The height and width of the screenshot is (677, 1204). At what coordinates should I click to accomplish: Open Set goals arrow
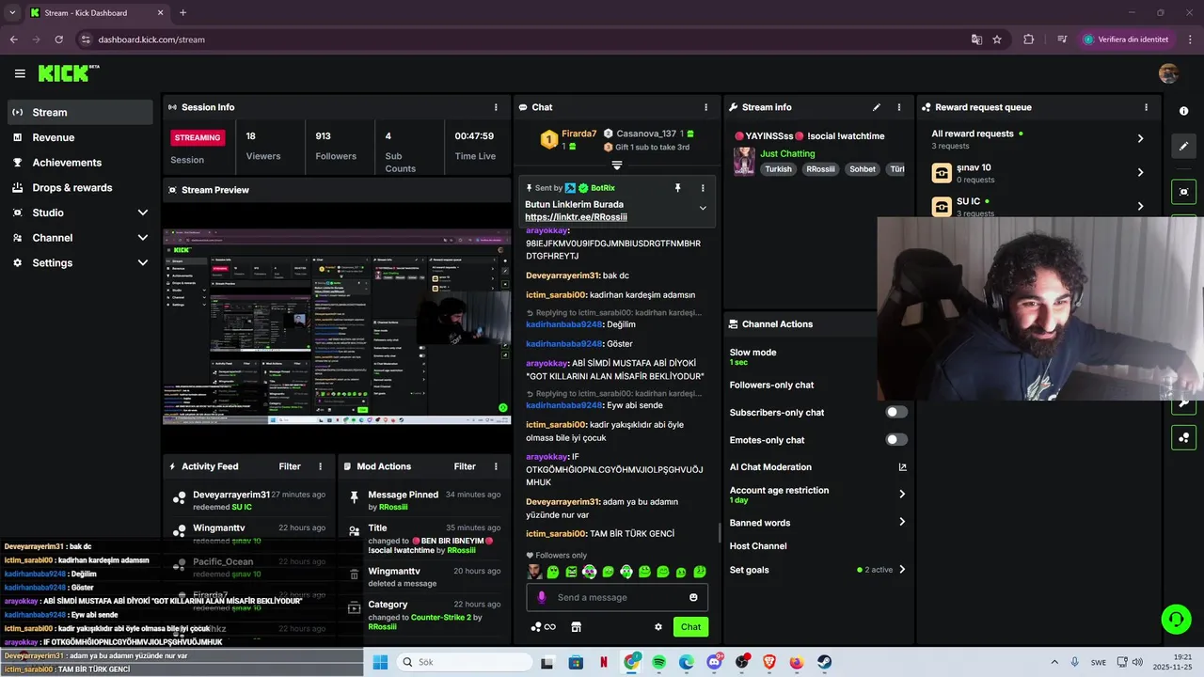tap(901, 570)
